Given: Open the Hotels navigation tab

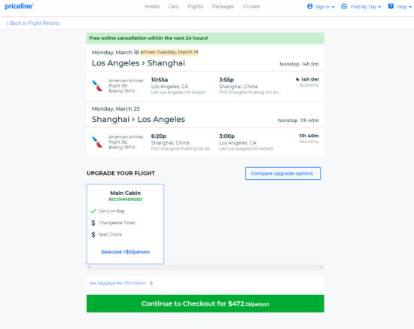Looking at the screenshot, I should click(152, 6).
